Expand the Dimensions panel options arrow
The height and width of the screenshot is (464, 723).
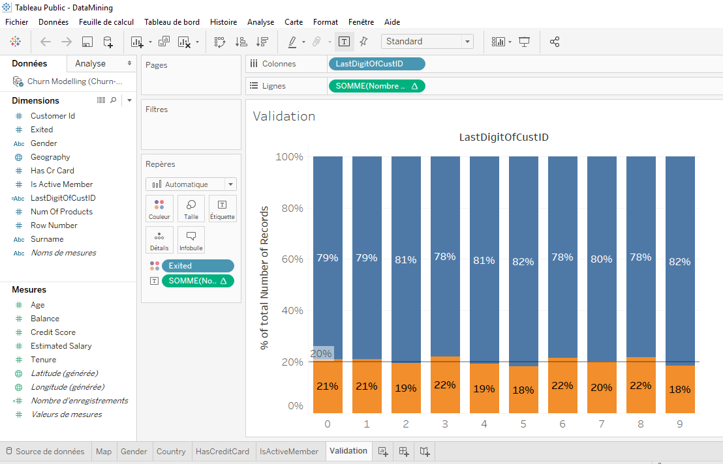(x=129, y=100)
